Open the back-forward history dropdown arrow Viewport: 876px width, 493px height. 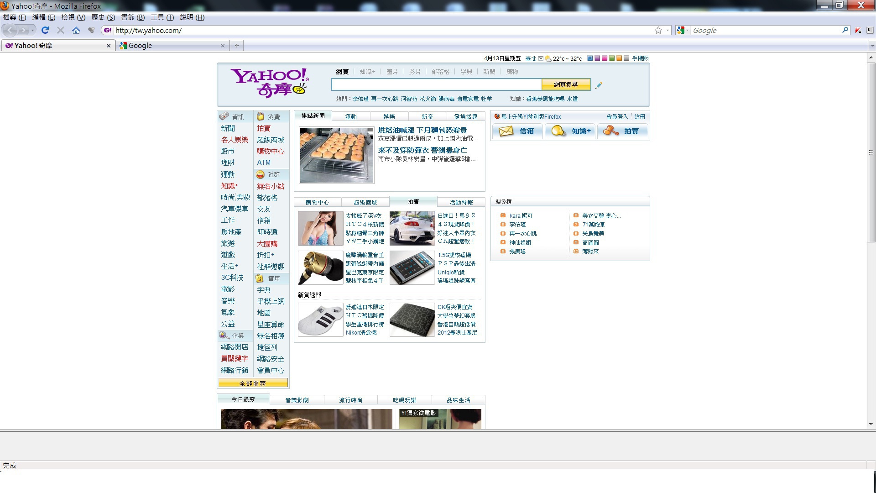point(32,30)
